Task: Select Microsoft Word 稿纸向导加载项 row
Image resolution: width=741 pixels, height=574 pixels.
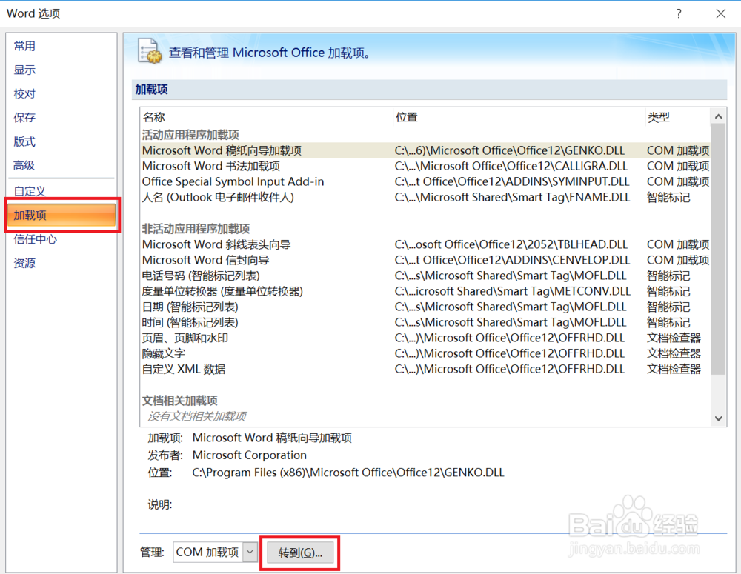Action: 425,150
